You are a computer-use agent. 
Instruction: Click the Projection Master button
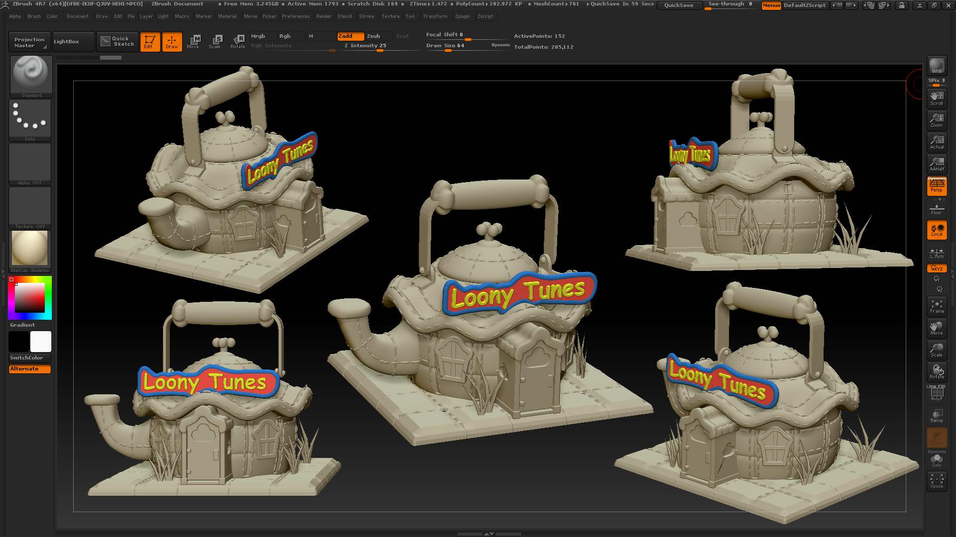29,42
